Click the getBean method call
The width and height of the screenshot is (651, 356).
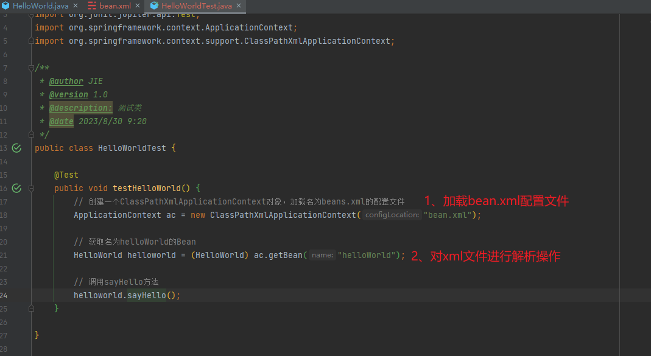285,255
